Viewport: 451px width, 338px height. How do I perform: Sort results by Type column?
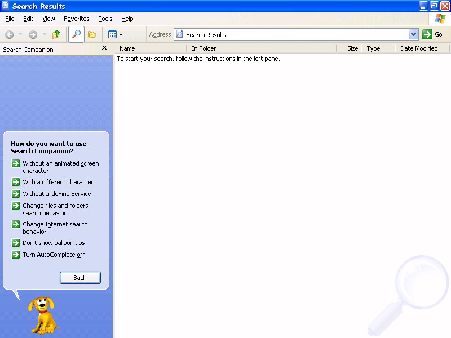(378, 48)
